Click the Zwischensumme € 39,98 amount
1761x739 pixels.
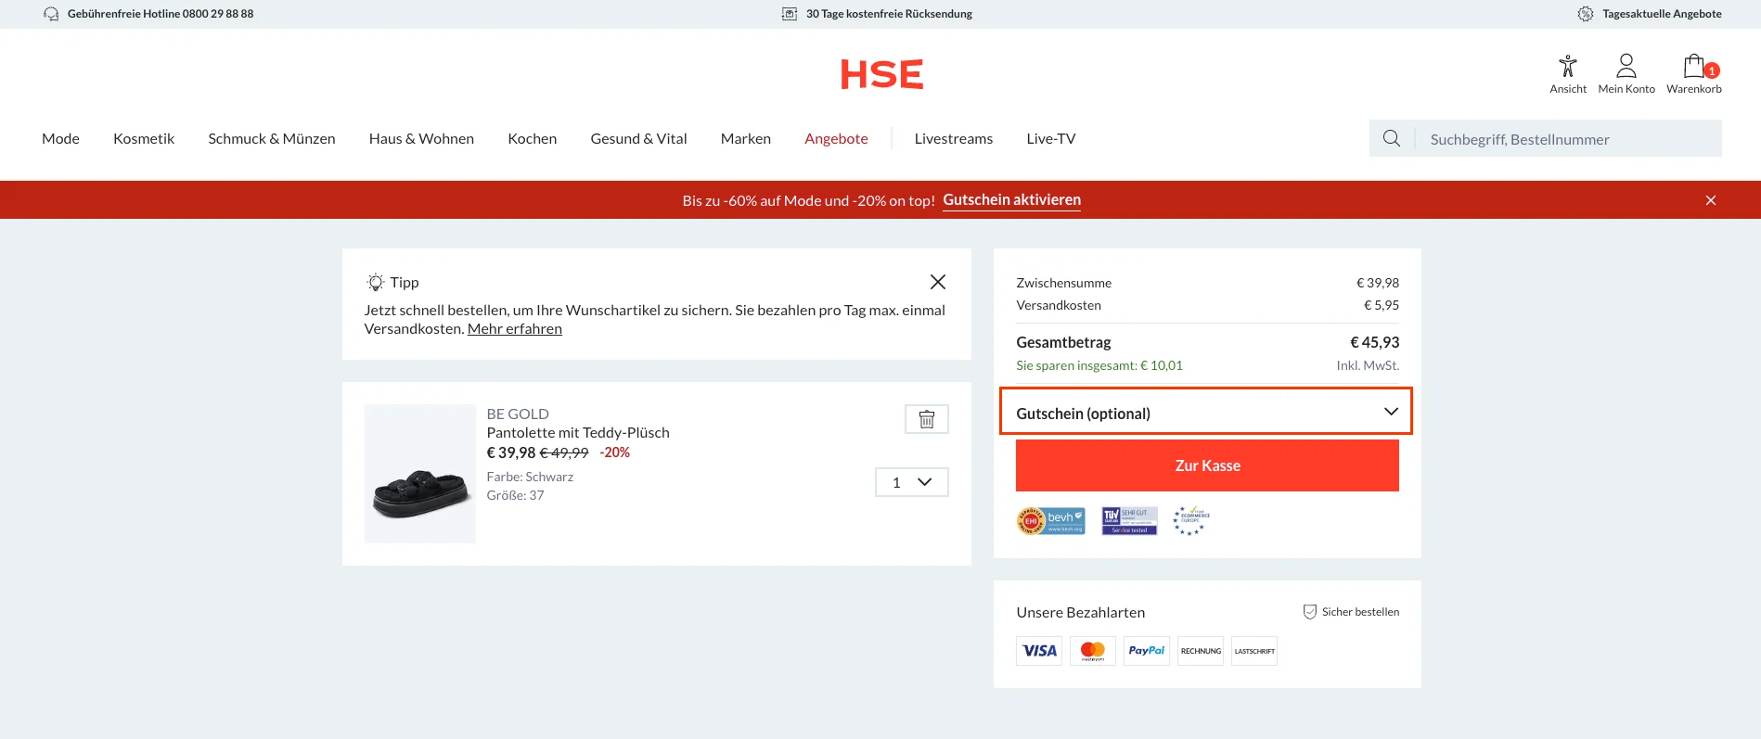[1378, 283]
